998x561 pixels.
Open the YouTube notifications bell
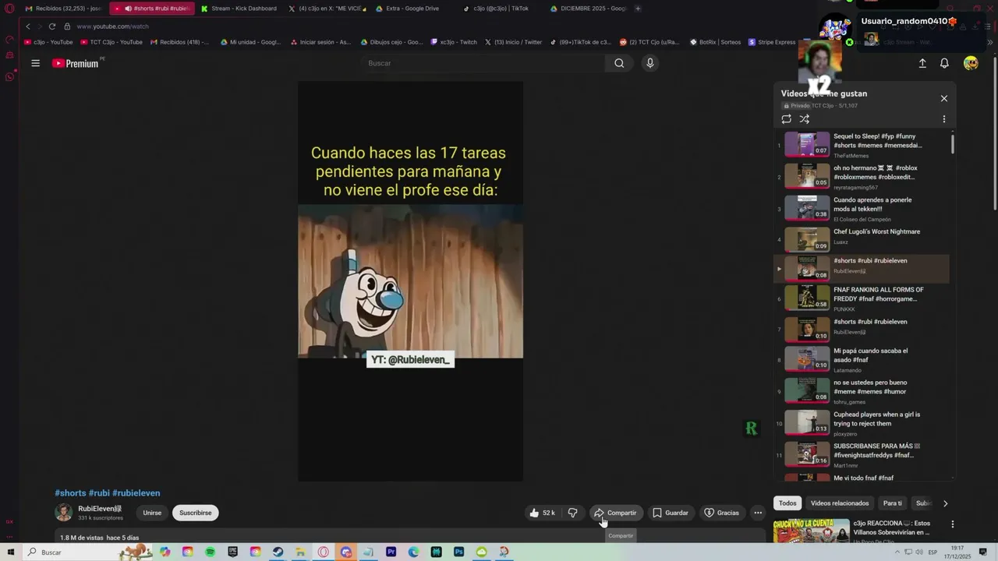coord(944,63)
